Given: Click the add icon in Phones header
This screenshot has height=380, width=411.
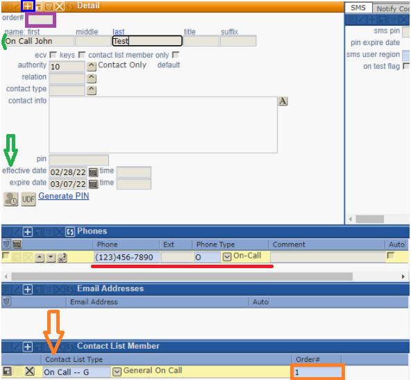Looking at the screenshot, I should tap(28, 232).
